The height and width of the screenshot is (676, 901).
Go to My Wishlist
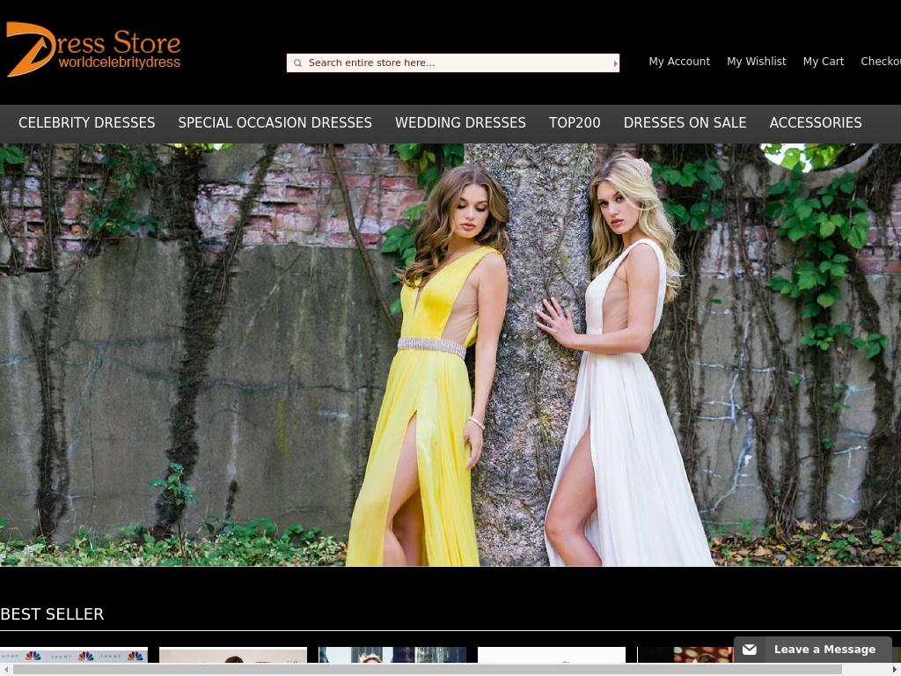click(756, 62)
